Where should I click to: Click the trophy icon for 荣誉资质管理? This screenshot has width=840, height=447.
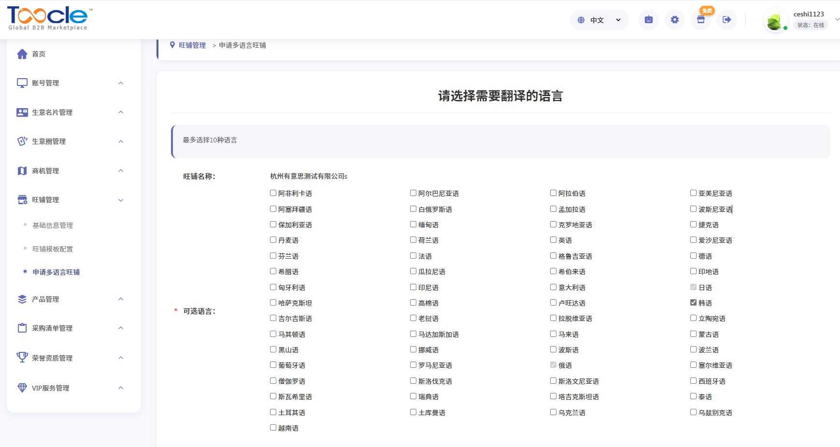pos(22,358)
